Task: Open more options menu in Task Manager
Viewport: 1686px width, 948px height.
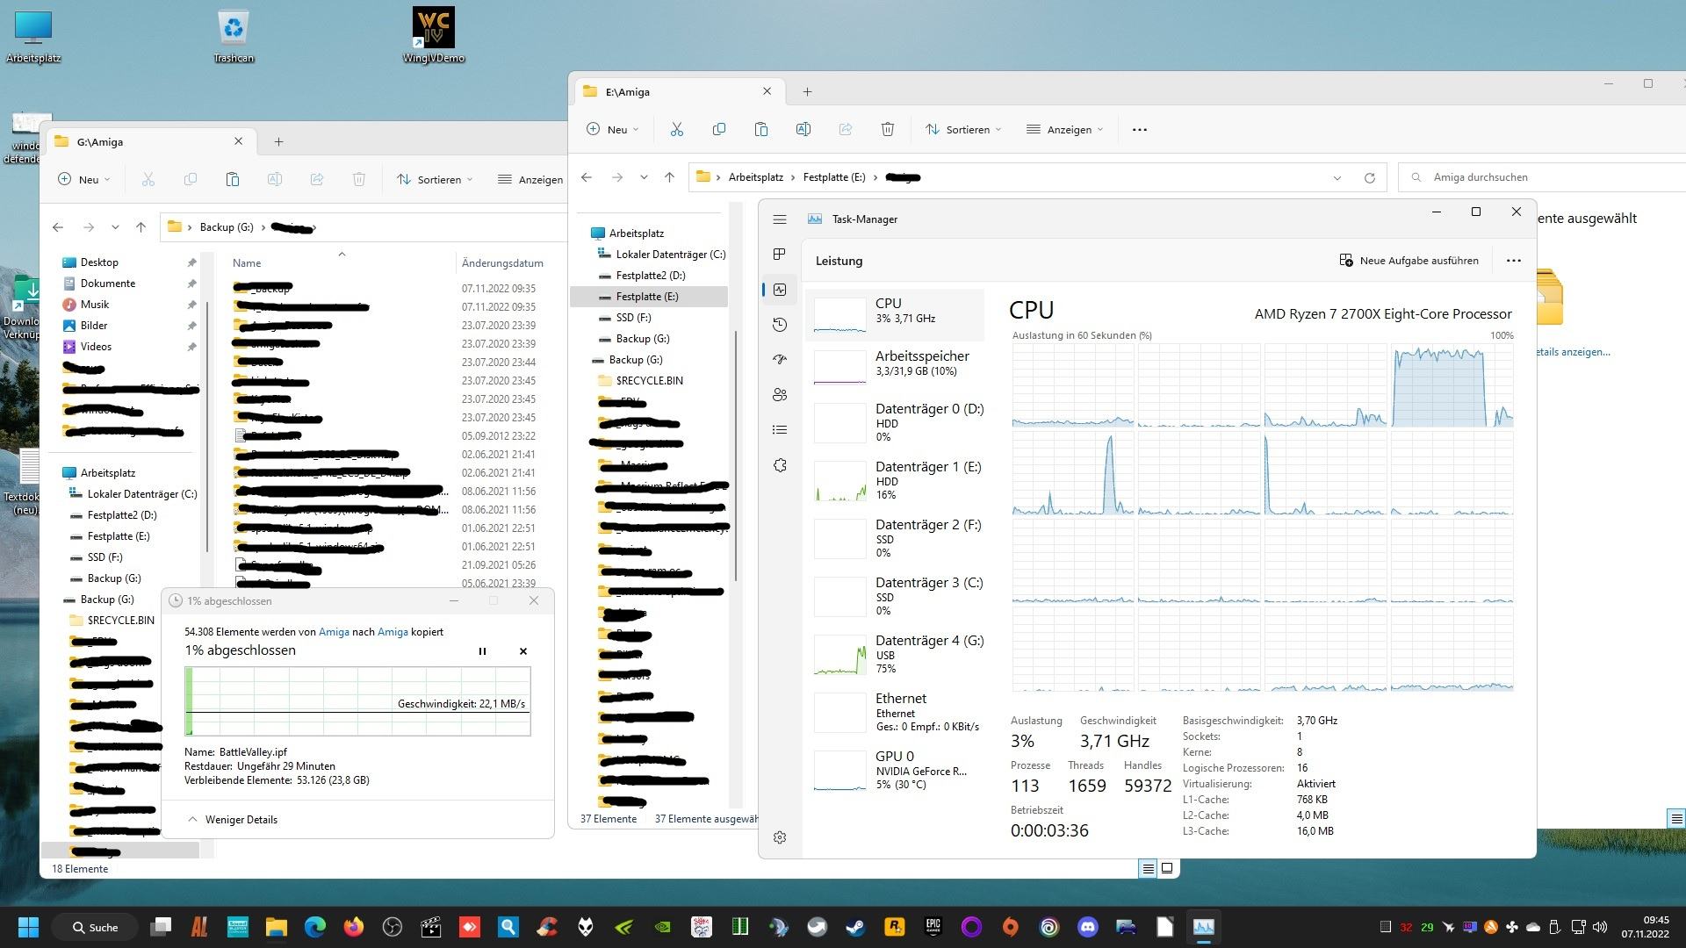Action: tap(1513, 261)
